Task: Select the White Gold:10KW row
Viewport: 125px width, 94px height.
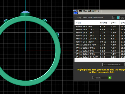Action: (x=100, y=51)
